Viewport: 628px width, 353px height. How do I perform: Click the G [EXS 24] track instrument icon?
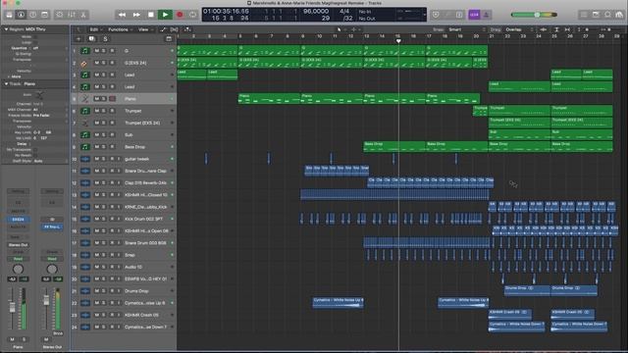click(x=84, y=63)
